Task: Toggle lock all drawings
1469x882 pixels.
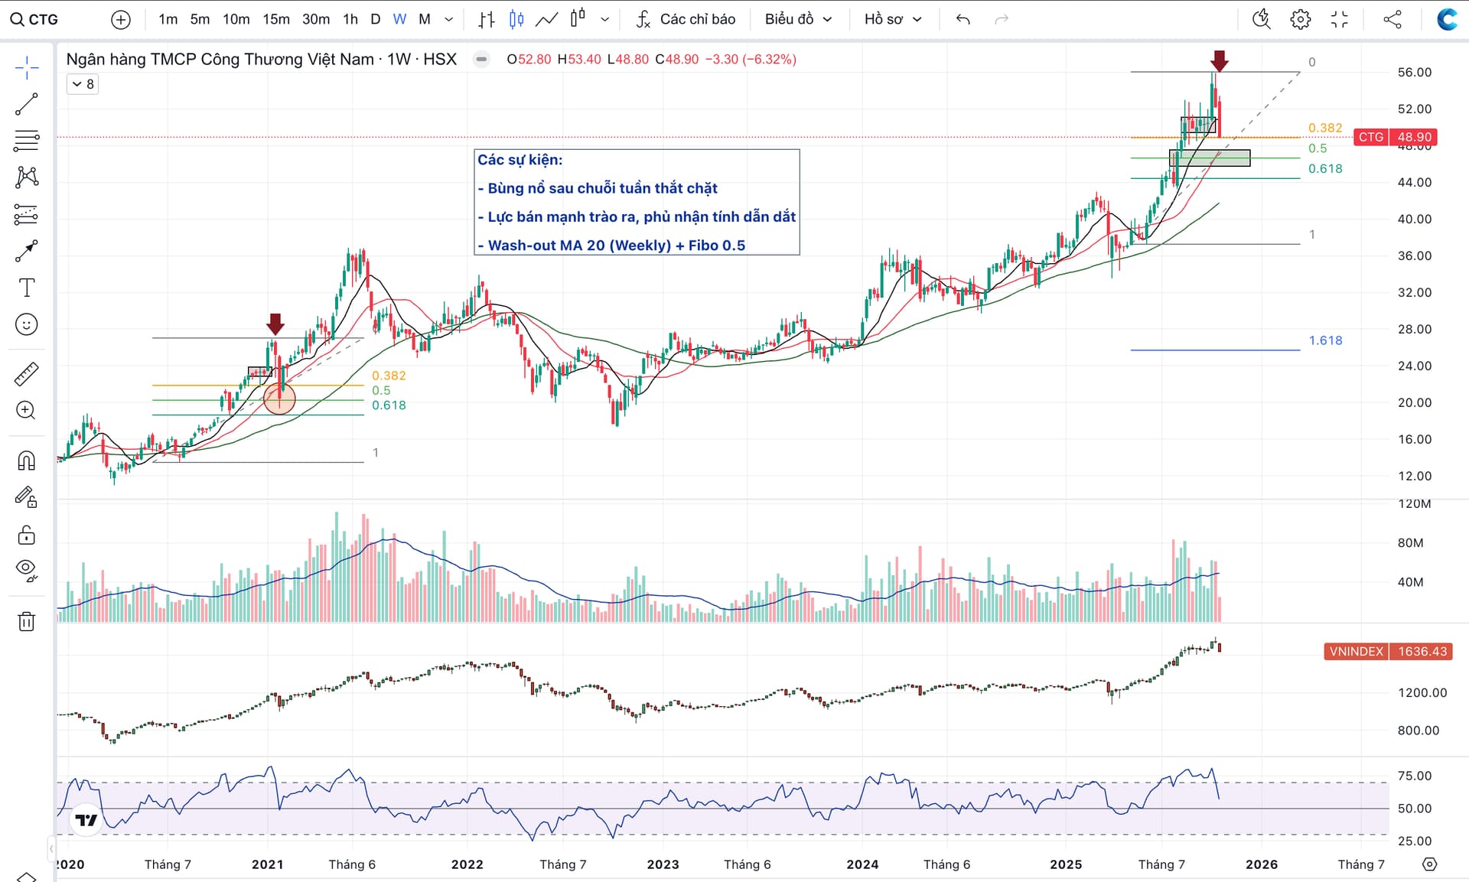Action: (x=27, y=535)
